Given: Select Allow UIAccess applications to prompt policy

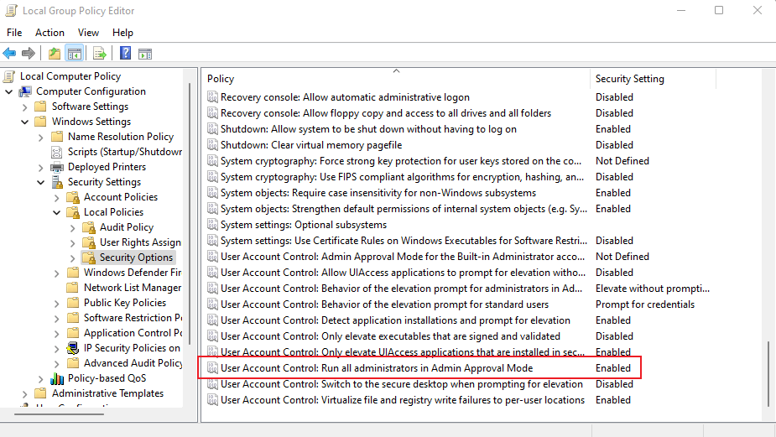Looking at the screenshot, I should 403,273.
